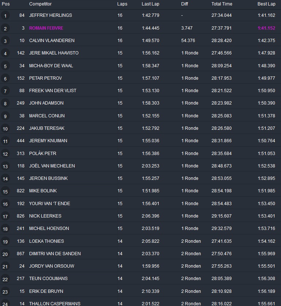Click Romain Febvre's purple best lap 1:41.152

[266, 28]
